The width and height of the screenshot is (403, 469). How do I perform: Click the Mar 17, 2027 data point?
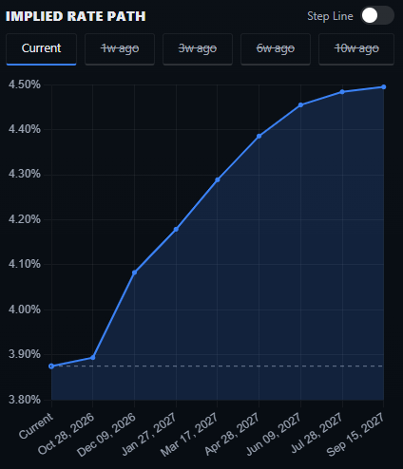click(x=218, y=180)
